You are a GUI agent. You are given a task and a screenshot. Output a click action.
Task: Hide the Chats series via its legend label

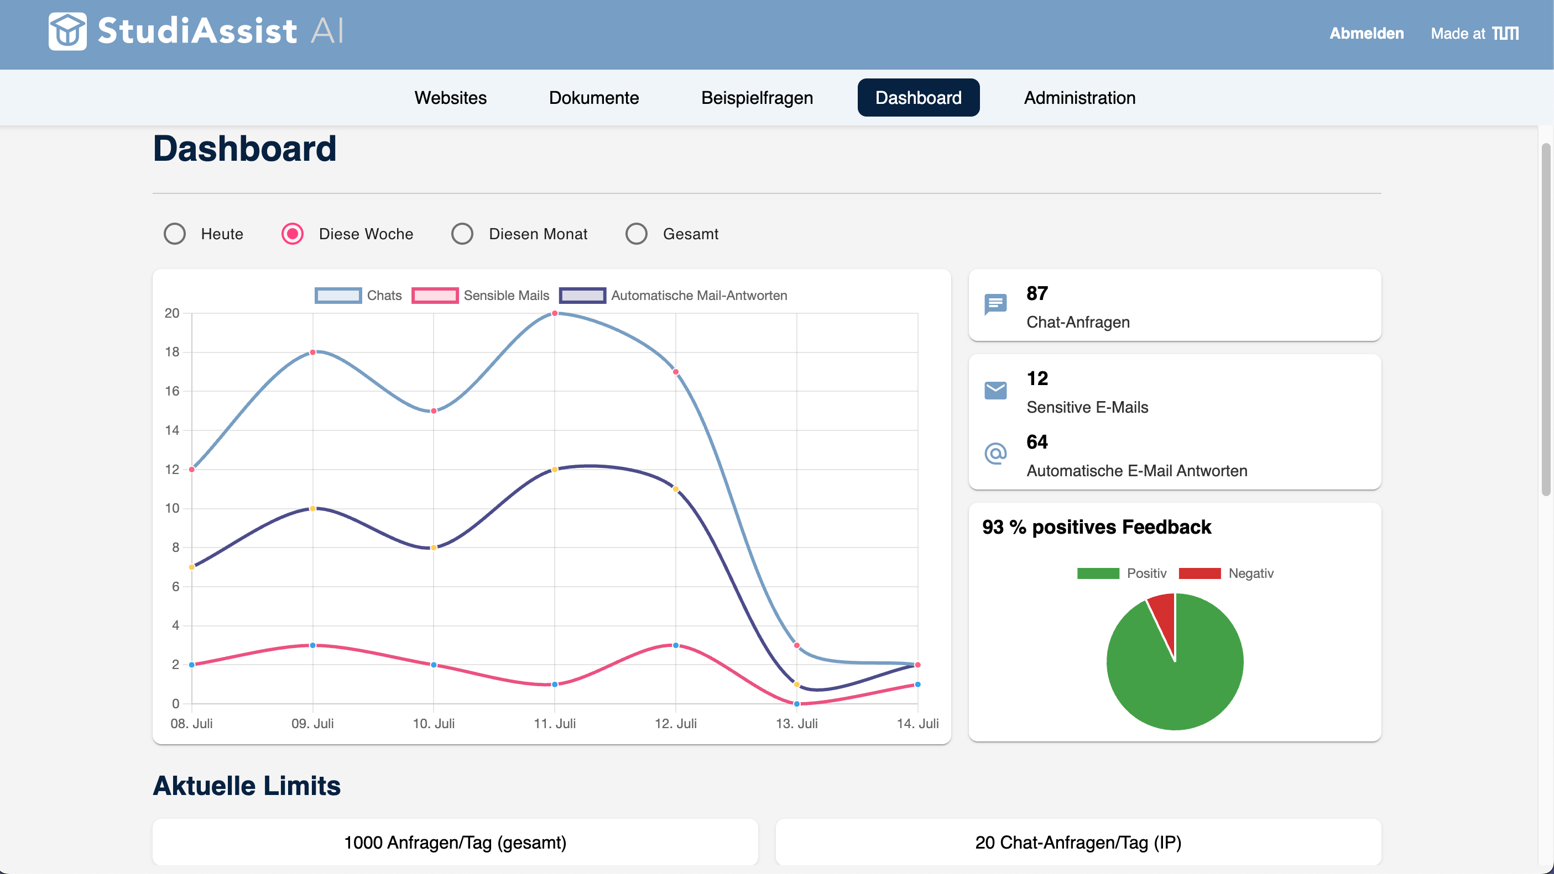click(x=384, y=296)
